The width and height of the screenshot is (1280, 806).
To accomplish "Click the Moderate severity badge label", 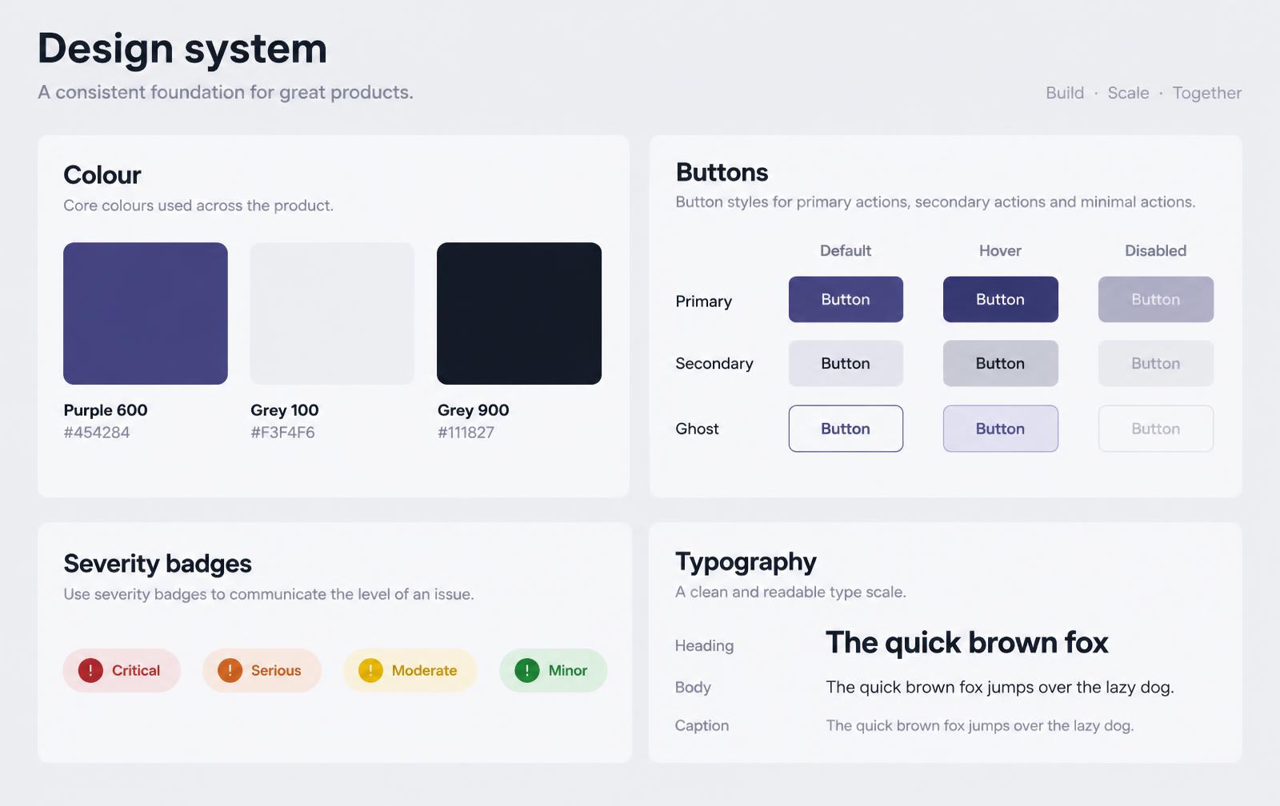I will click(x=424, y=670).
